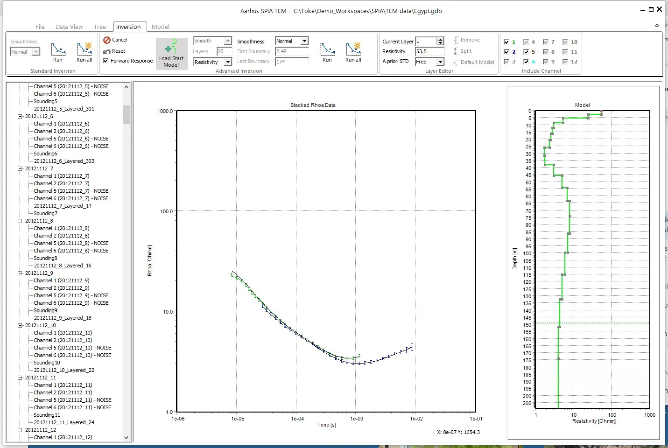This screenshot has height=448, width=668.
Task: Switch to the Data View tab
Action: click(69, 27)
